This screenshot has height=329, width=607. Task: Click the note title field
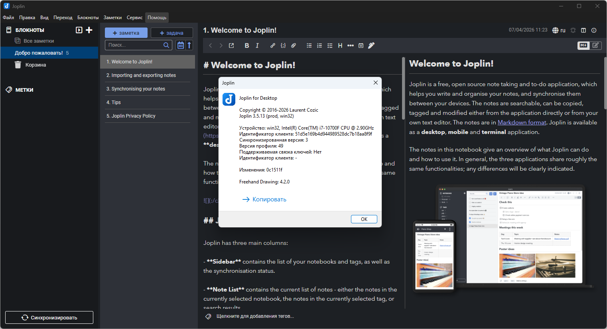coord(353,30)
